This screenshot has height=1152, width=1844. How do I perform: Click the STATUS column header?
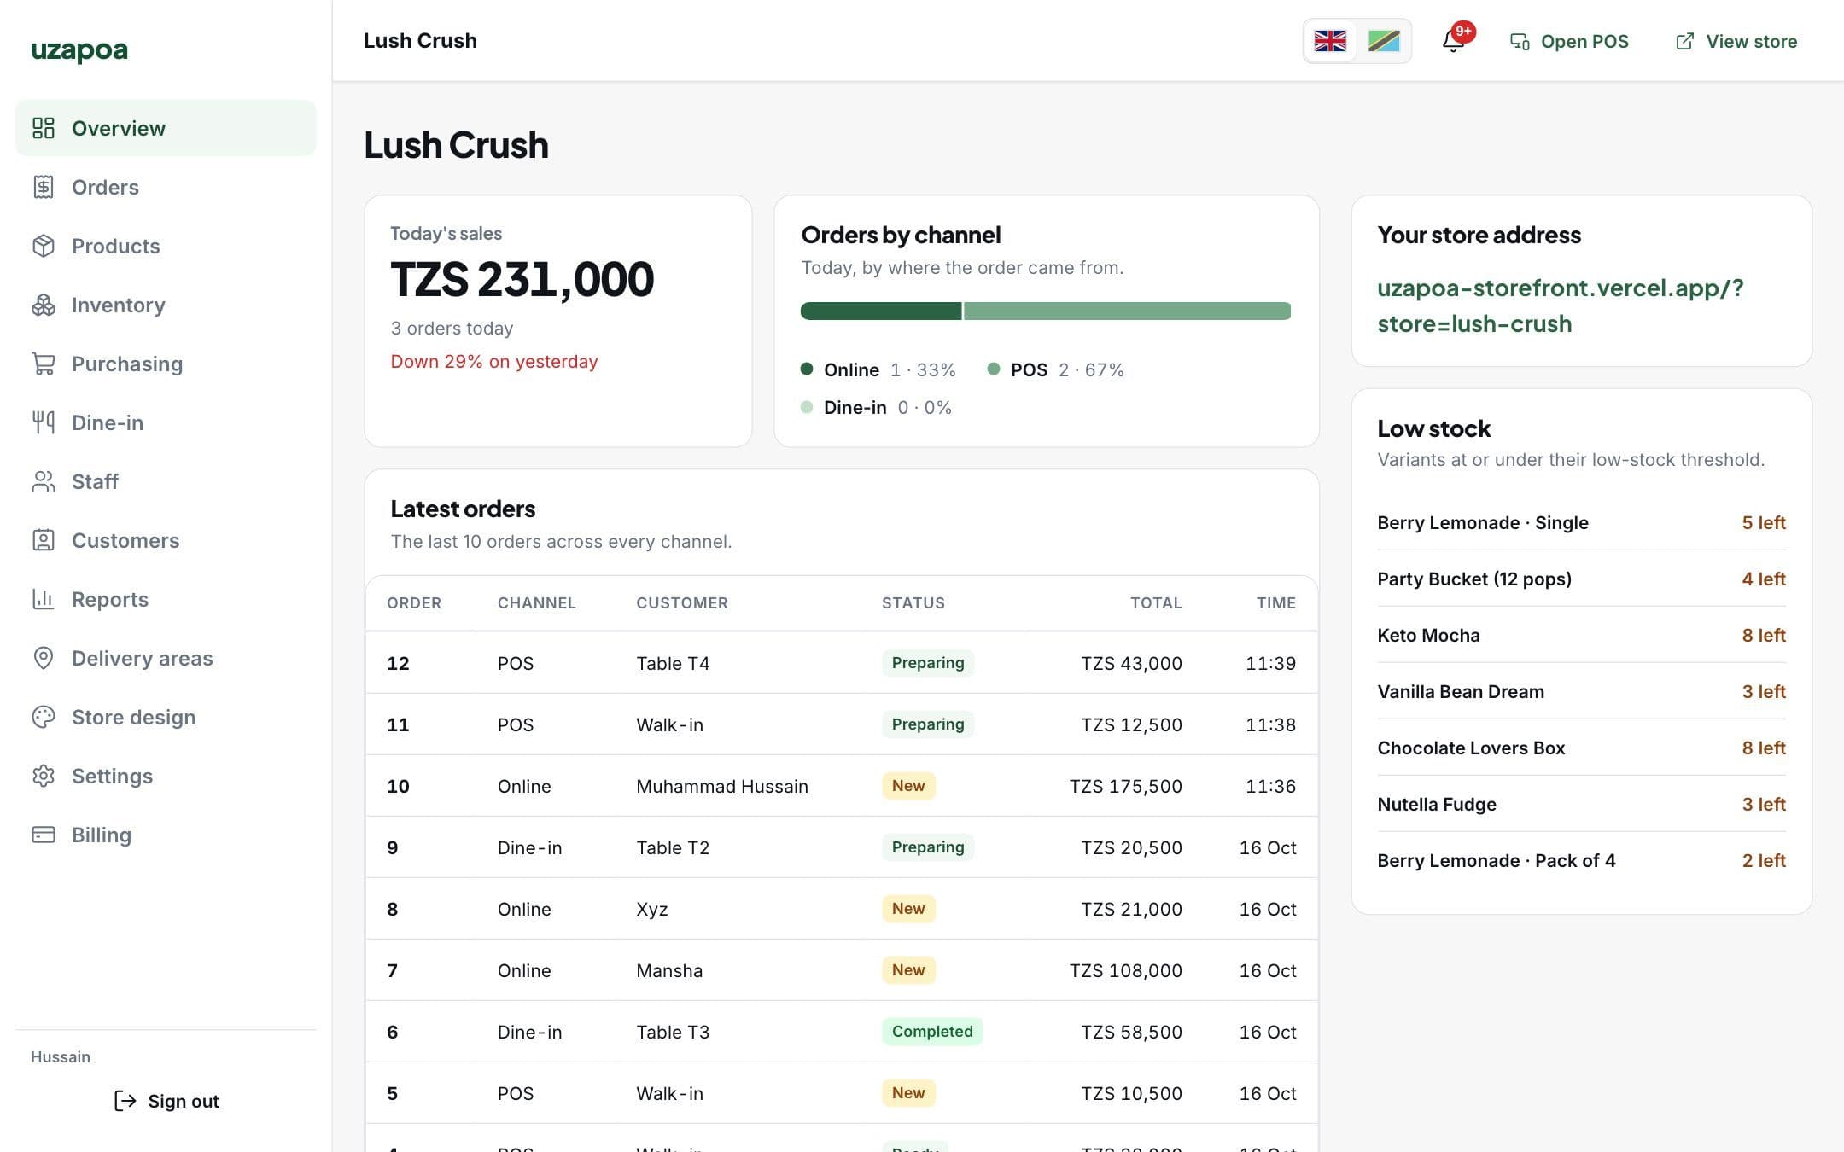pyautogui.click(x=913, y=602)
